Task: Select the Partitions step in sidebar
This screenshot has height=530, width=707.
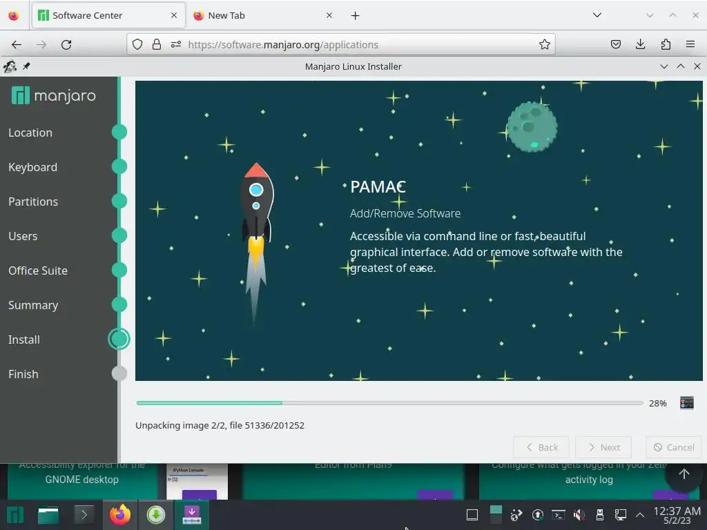Action: pyautogui.click(x=33, y=202)
